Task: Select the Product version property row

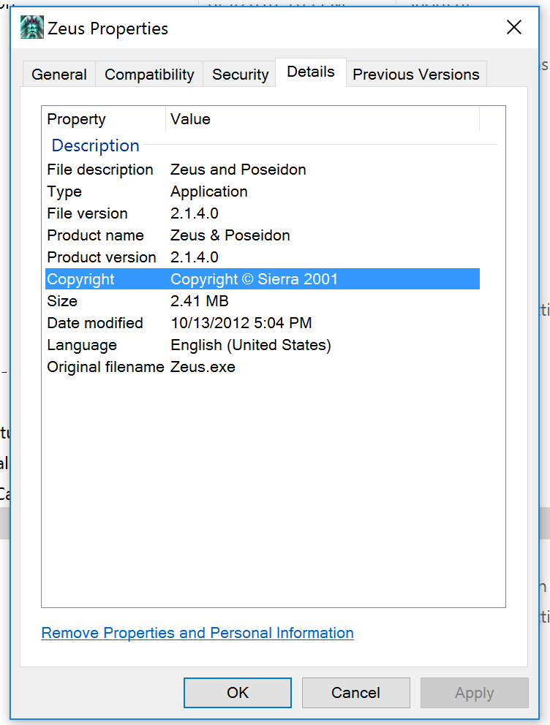Action: (263, 257)
